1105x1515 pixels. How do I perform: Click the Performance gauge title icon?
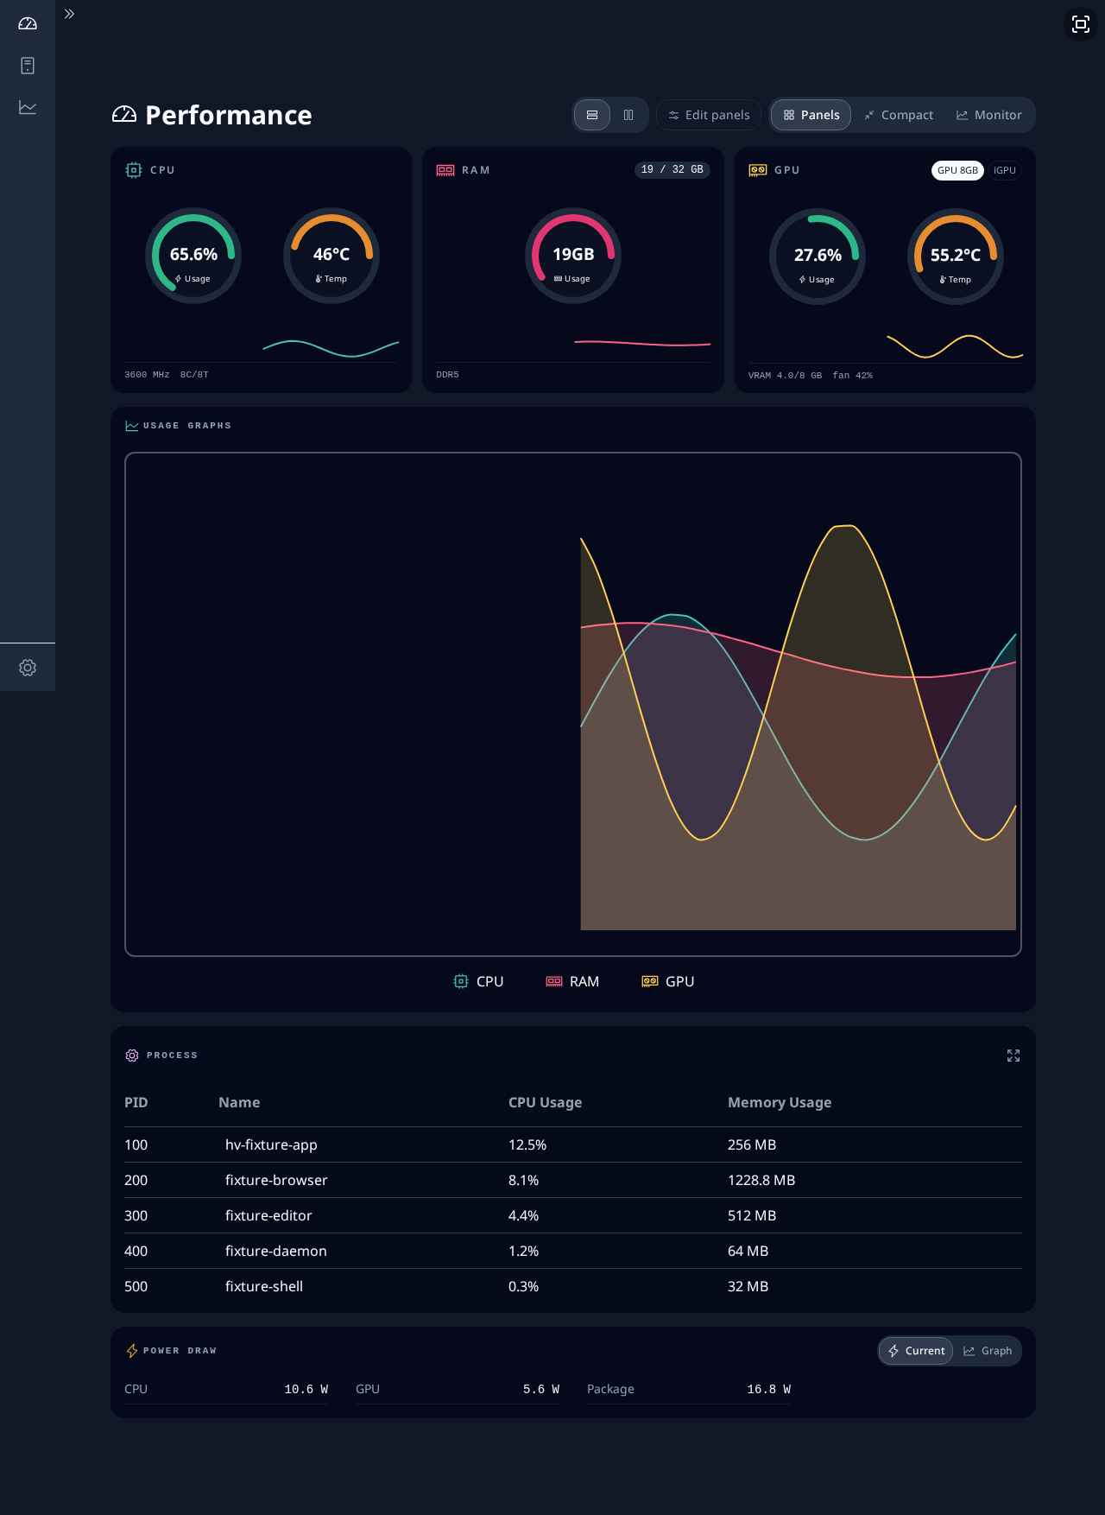124,115
